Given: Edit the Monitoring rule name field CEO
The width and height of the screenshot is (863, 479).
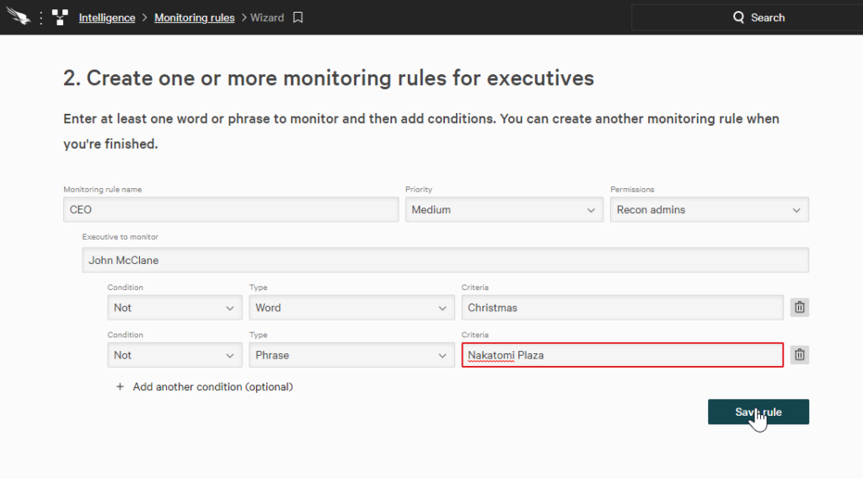Looking at the screenshot, I should click(231, 210).
